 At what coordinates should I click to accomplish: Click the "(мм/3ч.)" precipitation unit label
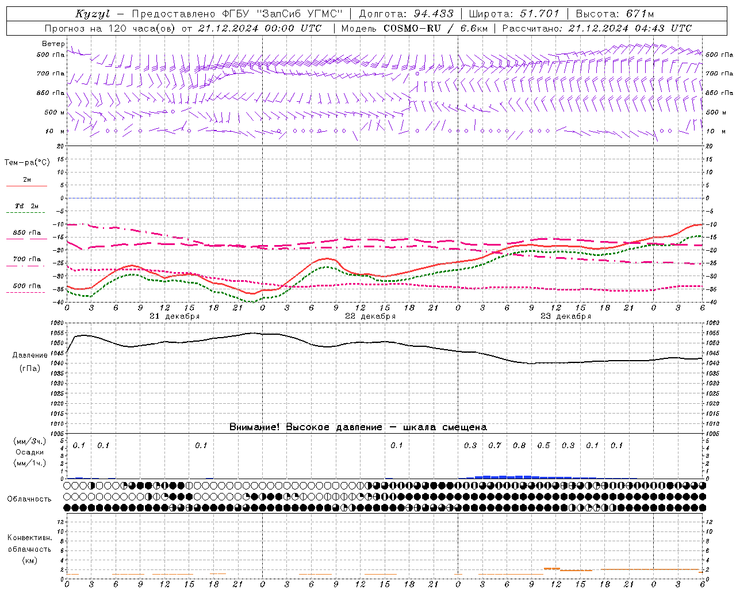[x=30, y=441]
